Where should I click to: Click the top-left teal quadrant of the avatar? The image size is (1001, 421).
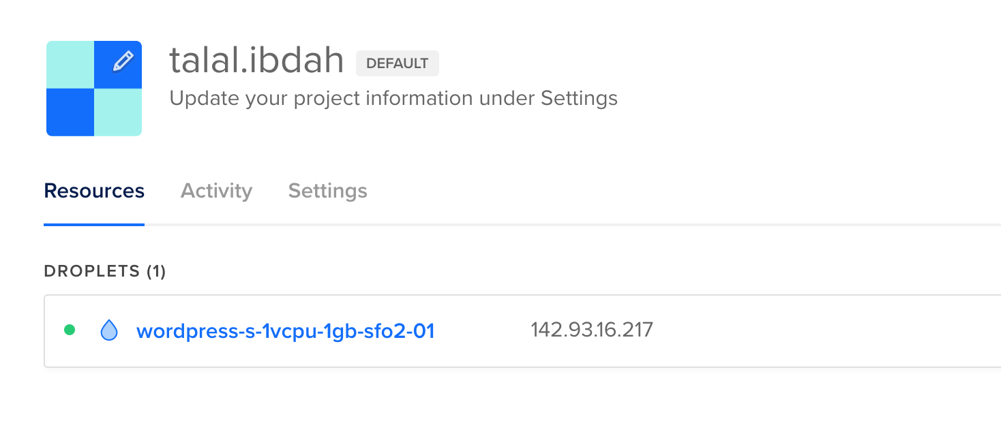tap(70, 64)
